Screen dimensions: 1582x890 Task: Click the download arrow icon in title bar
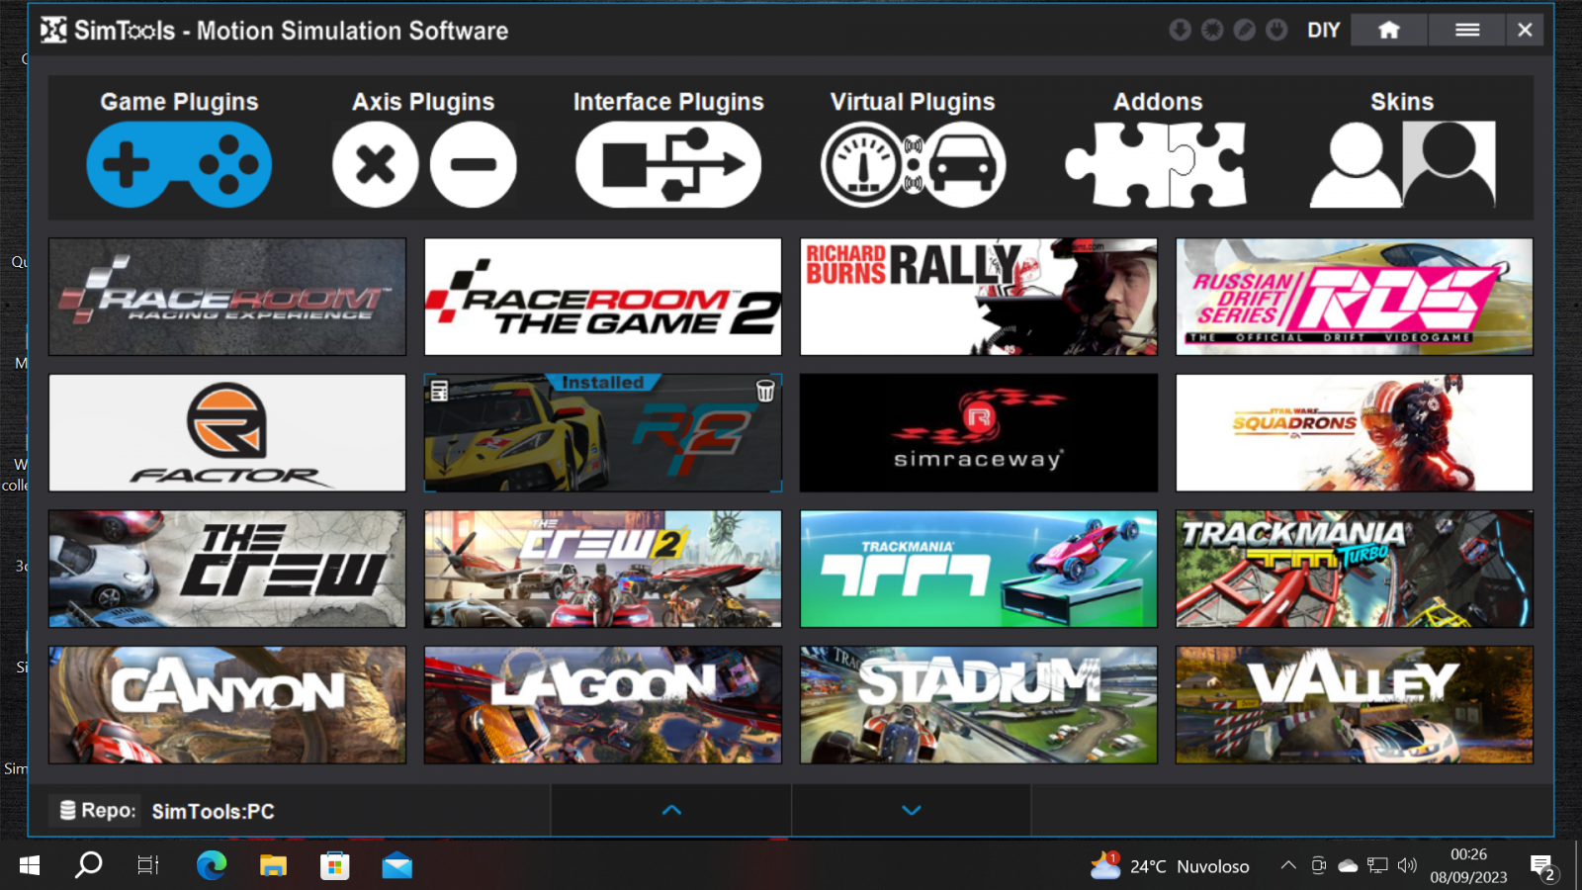pos(1180,30)
